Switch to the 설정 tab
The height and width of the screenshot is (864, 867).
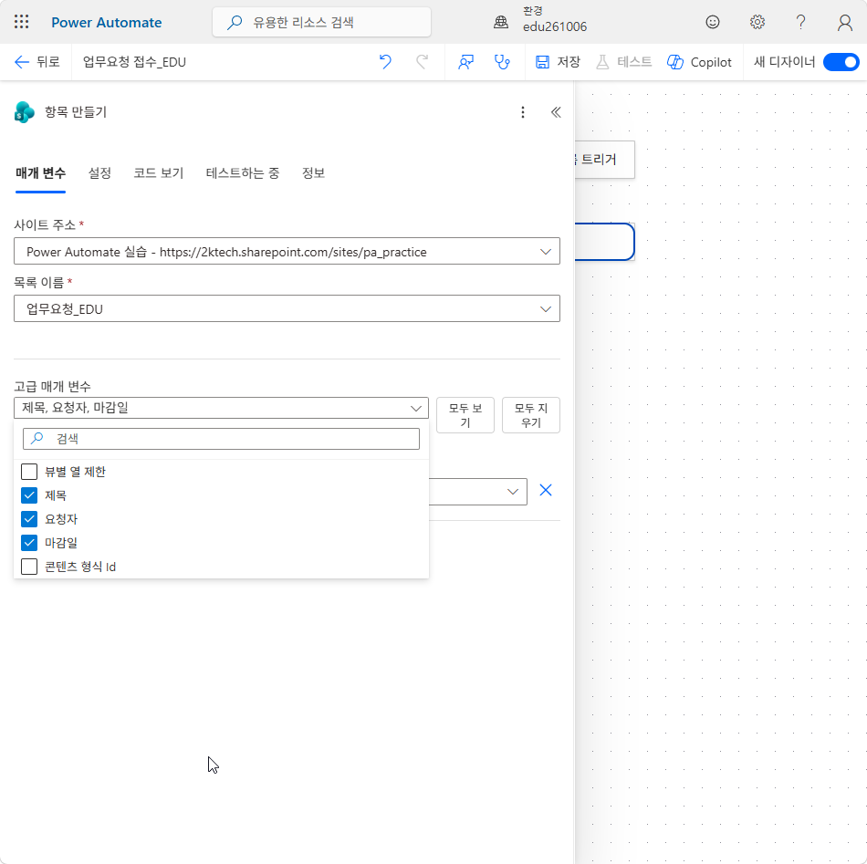click(x=100, y=173)
